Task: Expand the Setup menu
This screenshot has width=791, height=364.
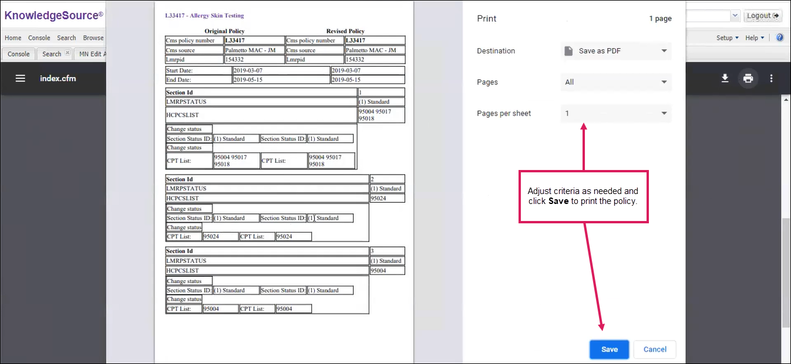Action: 728,38
